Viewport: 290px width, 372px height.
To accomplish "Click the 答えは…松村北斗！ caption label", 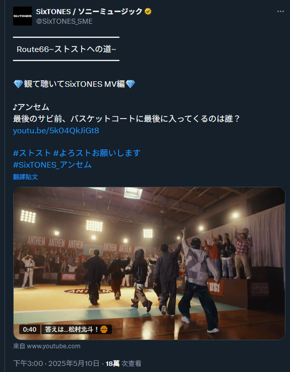I will click(72, 329).
